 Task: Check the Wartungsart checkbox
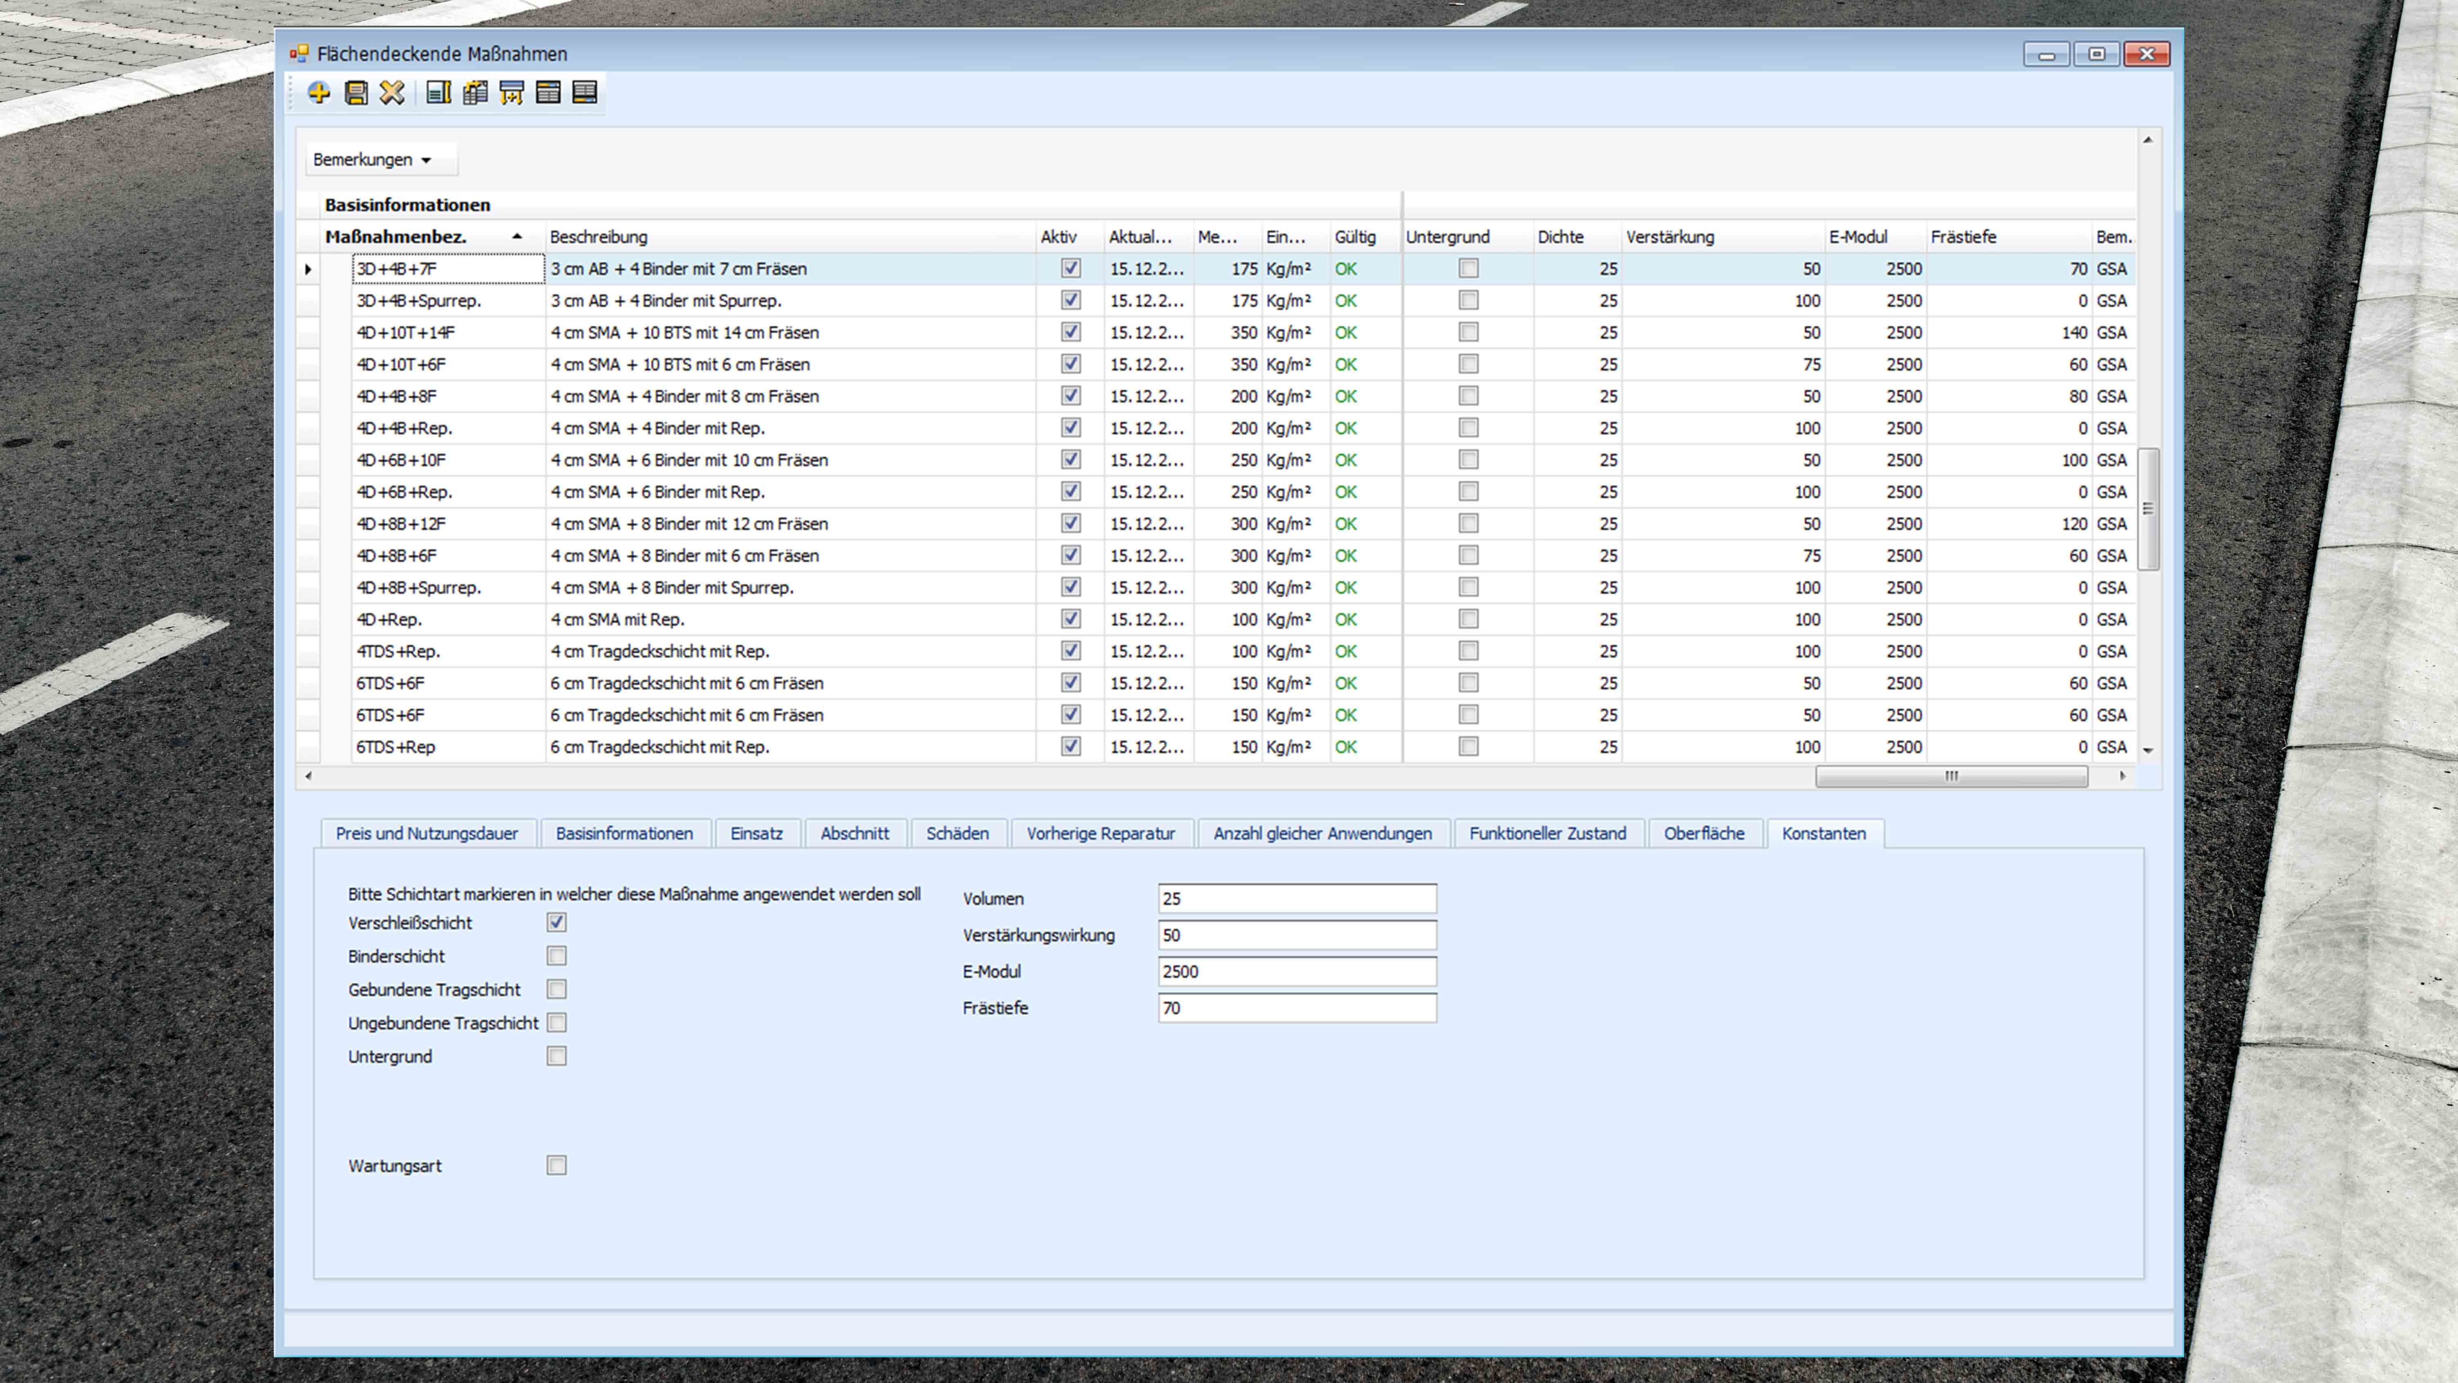[556, 1166]
